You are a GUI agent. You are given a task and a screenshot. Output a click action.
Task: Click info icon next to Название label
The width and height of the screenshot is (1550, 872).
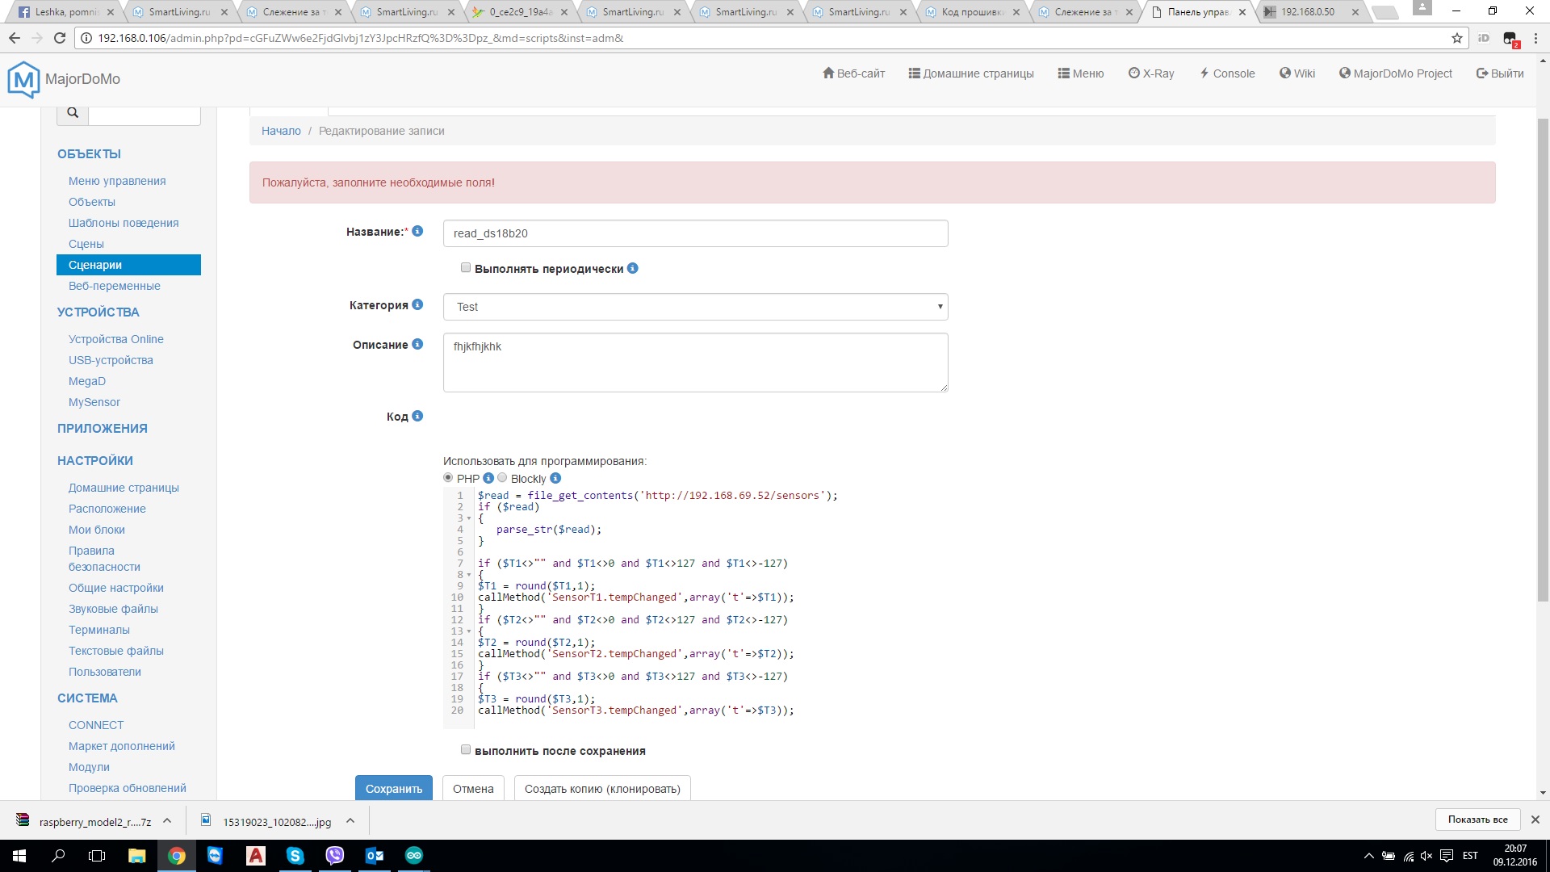tap(417, 232)
